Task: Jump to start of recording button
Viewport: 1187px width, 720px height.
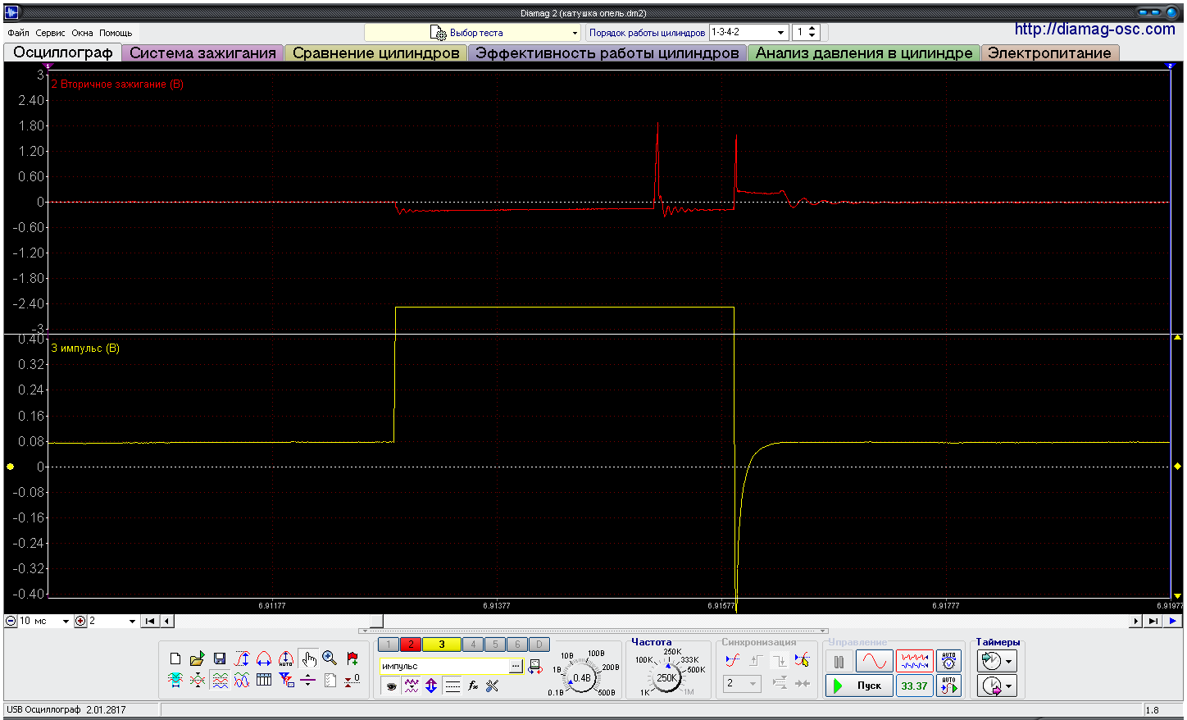Action: [150, 622]
